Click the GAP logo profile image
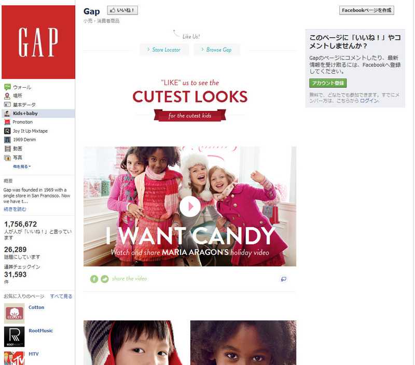The width and height of the screenshot is (415, 365). (38, 42)
